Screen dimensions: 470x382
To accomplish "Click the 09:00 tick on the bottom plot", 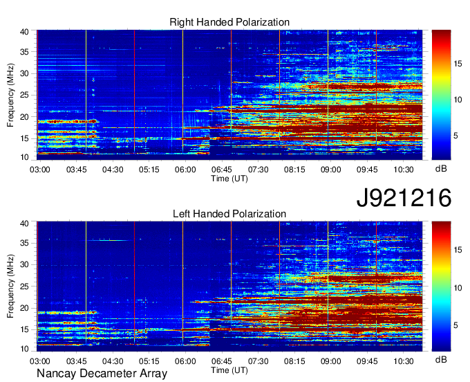I will (330, 361).
